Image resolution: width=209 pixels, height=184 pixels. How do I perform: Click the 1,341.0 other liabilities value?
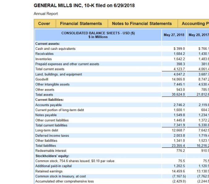point(179,141)
